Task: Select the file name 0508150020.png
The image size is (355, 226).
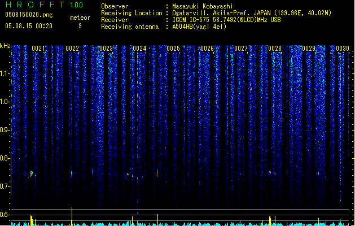Action: pos(29,15)
